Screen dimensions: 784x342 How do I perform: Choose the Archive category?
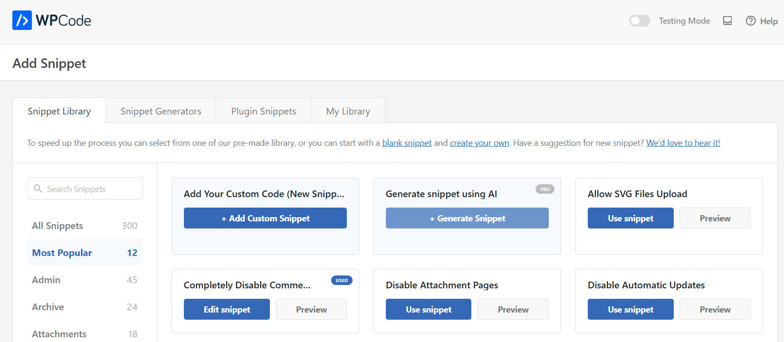pos(85,307)
